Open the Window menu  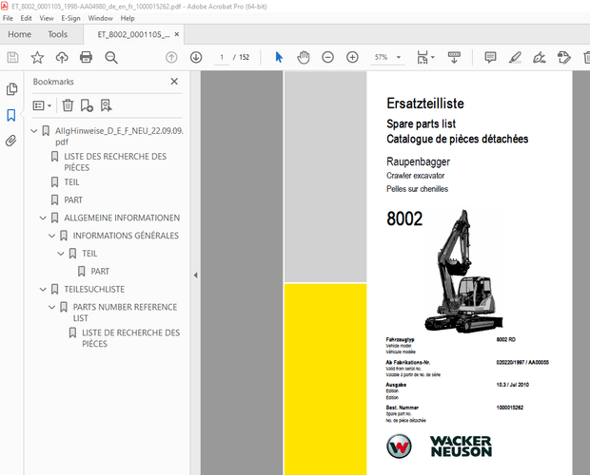coord(100,18)
